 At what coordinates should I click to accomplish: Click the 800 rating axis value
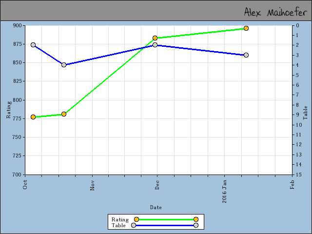coord(17,100)
